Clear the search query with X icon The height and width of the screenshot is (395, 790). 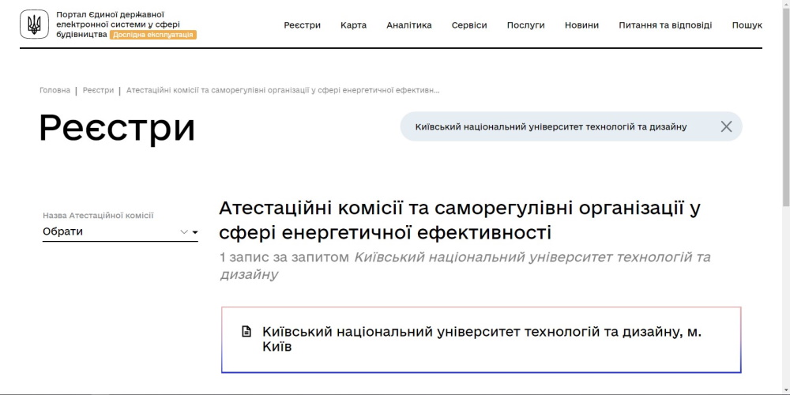[726, 126]
